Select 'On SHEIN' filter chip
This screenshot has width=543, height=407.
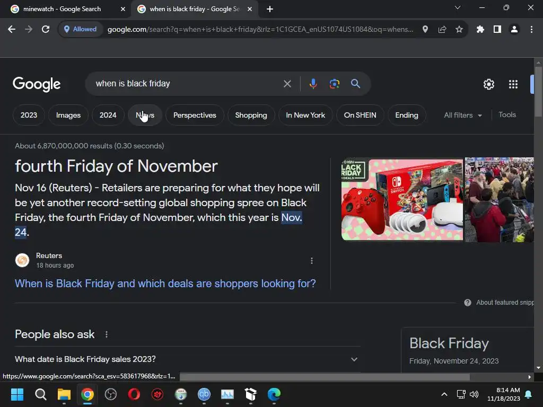[x=360, y=115]
